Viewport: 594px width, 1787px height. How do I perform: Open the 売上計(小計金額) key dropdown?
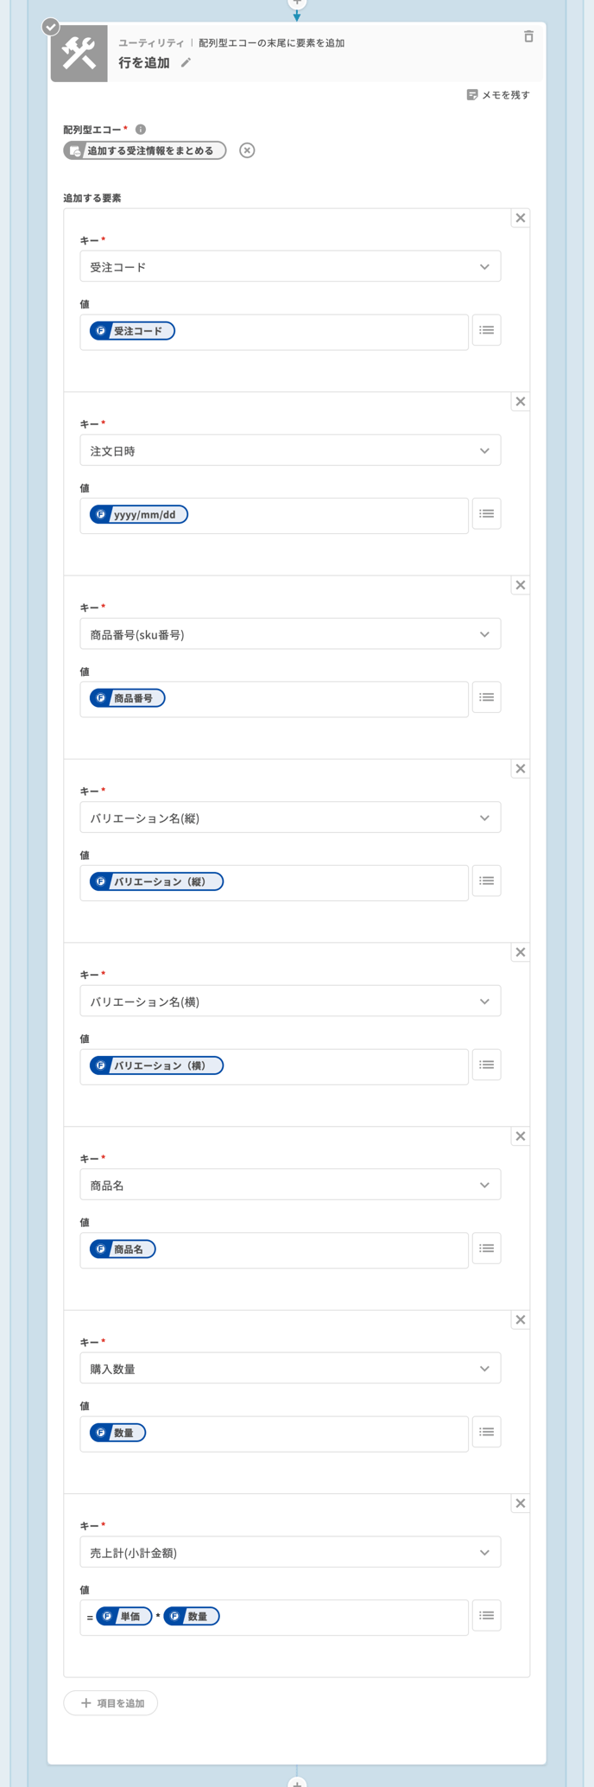click(290, 1553)
